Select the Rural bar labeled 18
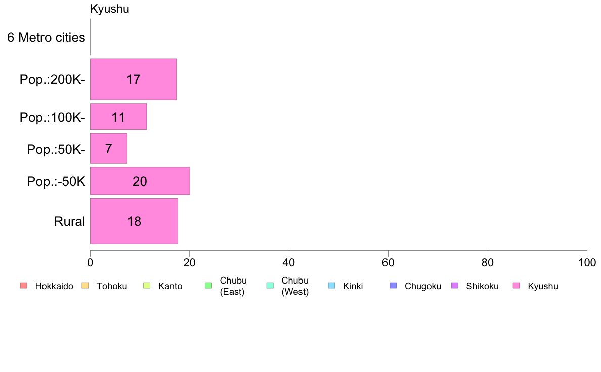This screenshot has width=601, height=372. coord(134,221)
